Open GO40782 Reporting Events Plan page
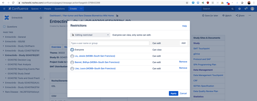 (x=24, y=69)
